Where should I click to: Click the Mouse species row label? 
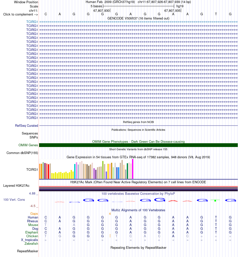point(33,225)
